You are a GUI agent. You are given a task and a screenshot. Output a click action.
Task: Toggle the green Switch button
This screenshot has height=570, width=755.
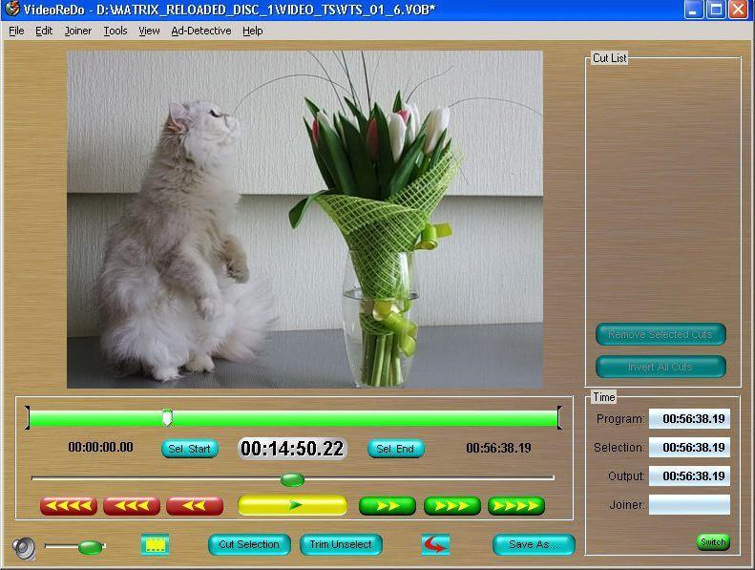tap(713, 542)
